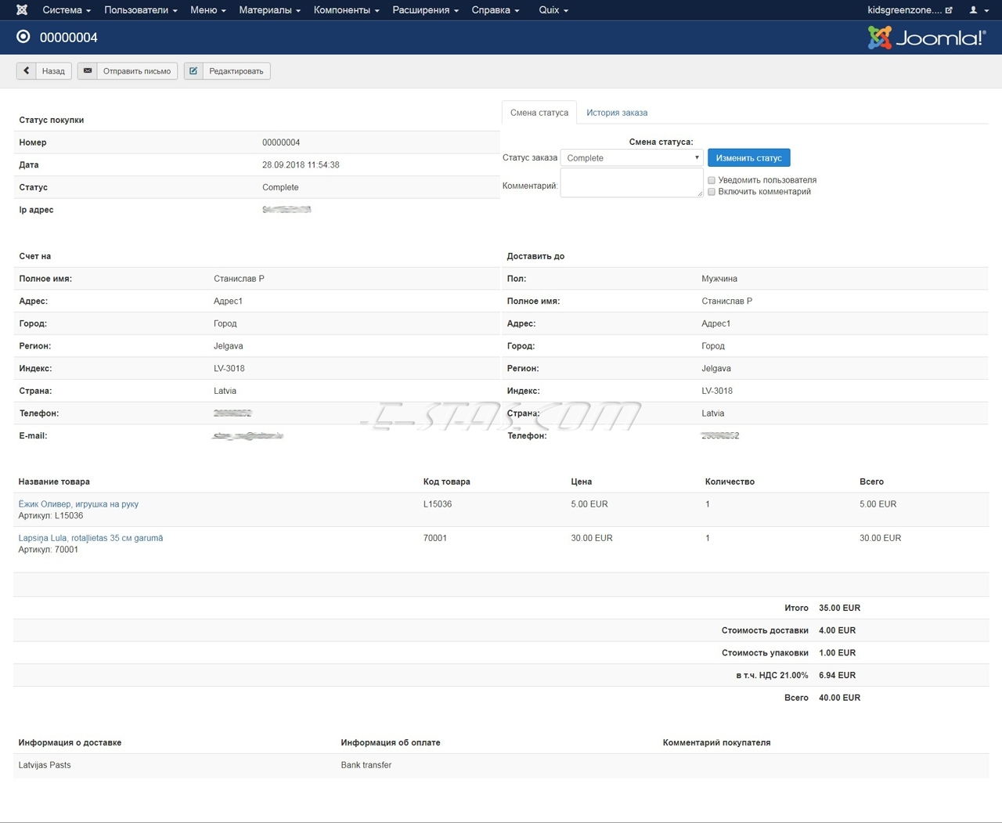Screen dimensions: 1002x823
Task: Expand the Пользователи menu
Action: click(x=141, y=10)
